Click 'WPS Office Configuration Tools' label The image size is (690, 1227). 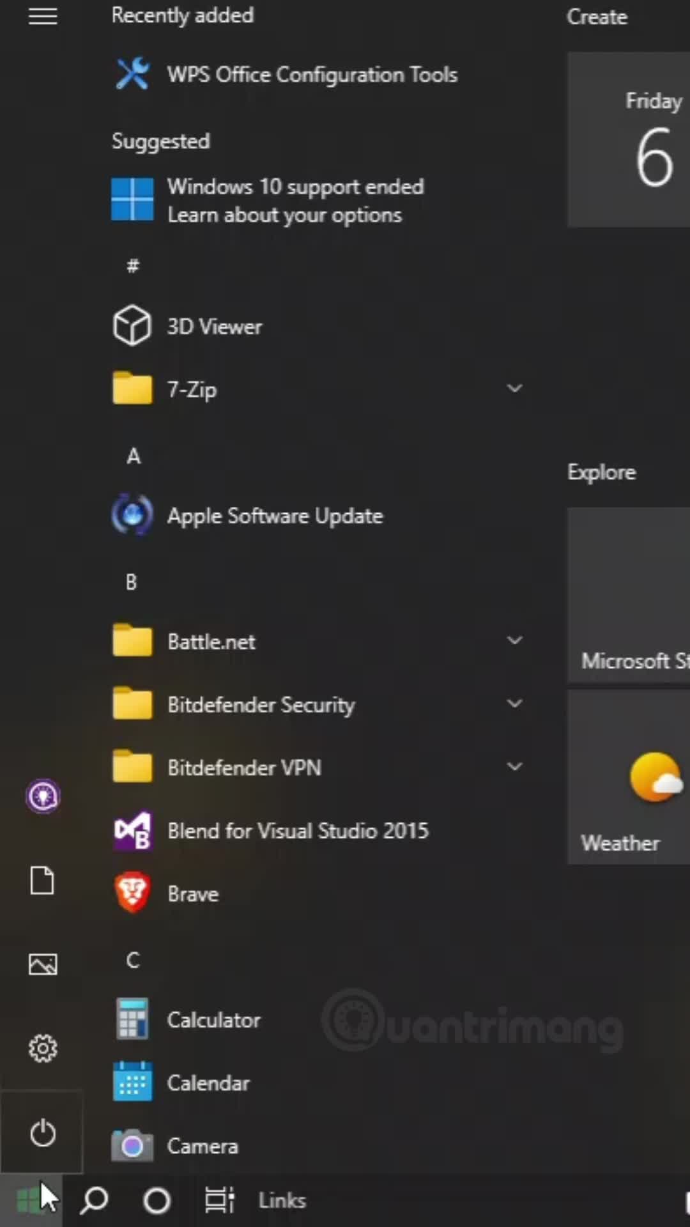coord(312,75)
